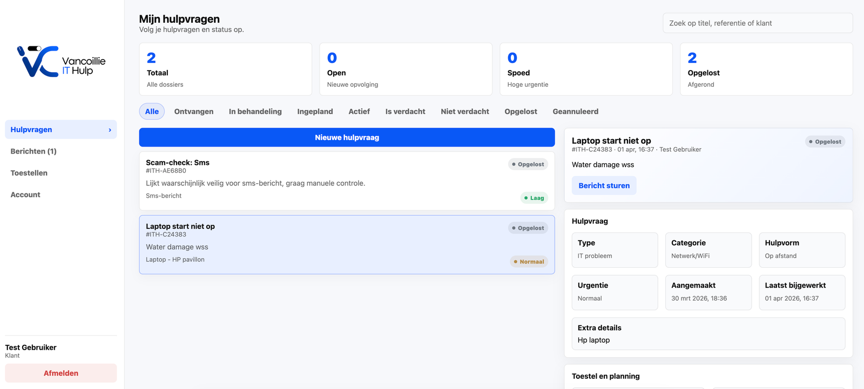The height and width of the screenshot is (389, 864).
Task: Select the Geannuleerd filter tab
Action: [x=575, y=112]
